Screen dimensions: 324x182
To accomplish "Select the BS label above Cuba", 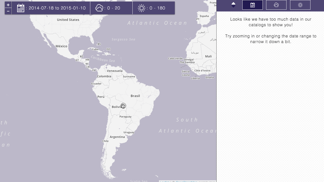I will (99, 44).
